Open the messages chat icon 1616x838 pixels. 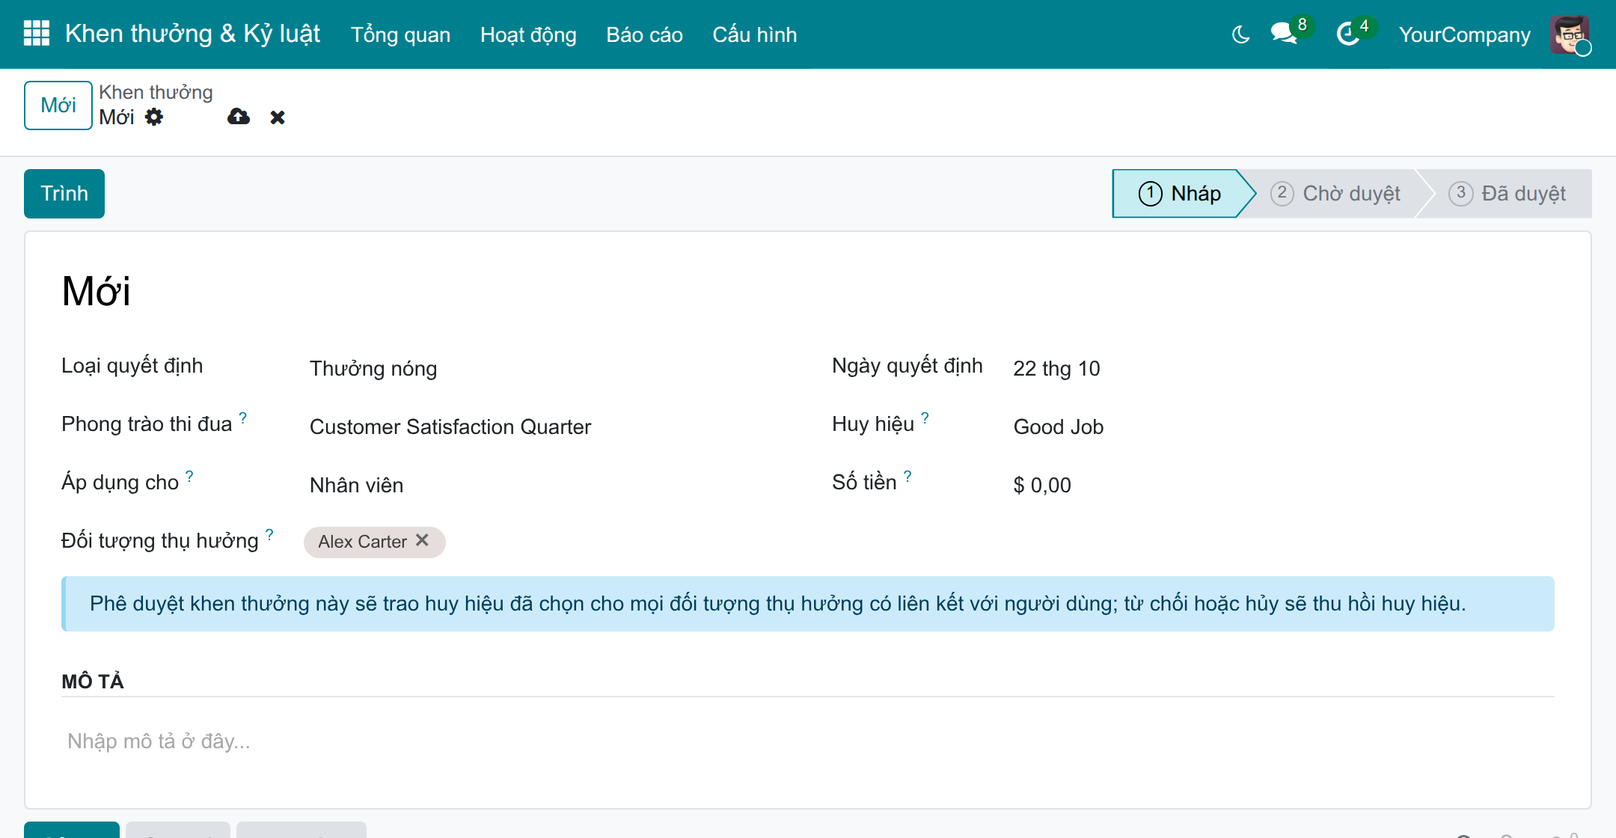point(1284,34)
